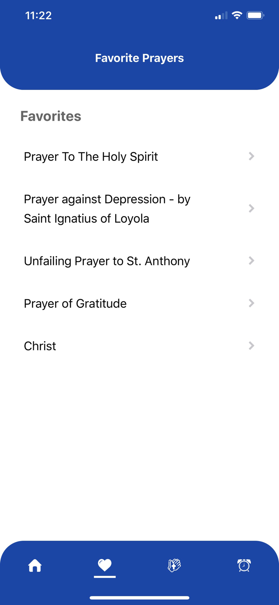
Task: Tap the heart icon in bottom navigation
Action: 104,565
